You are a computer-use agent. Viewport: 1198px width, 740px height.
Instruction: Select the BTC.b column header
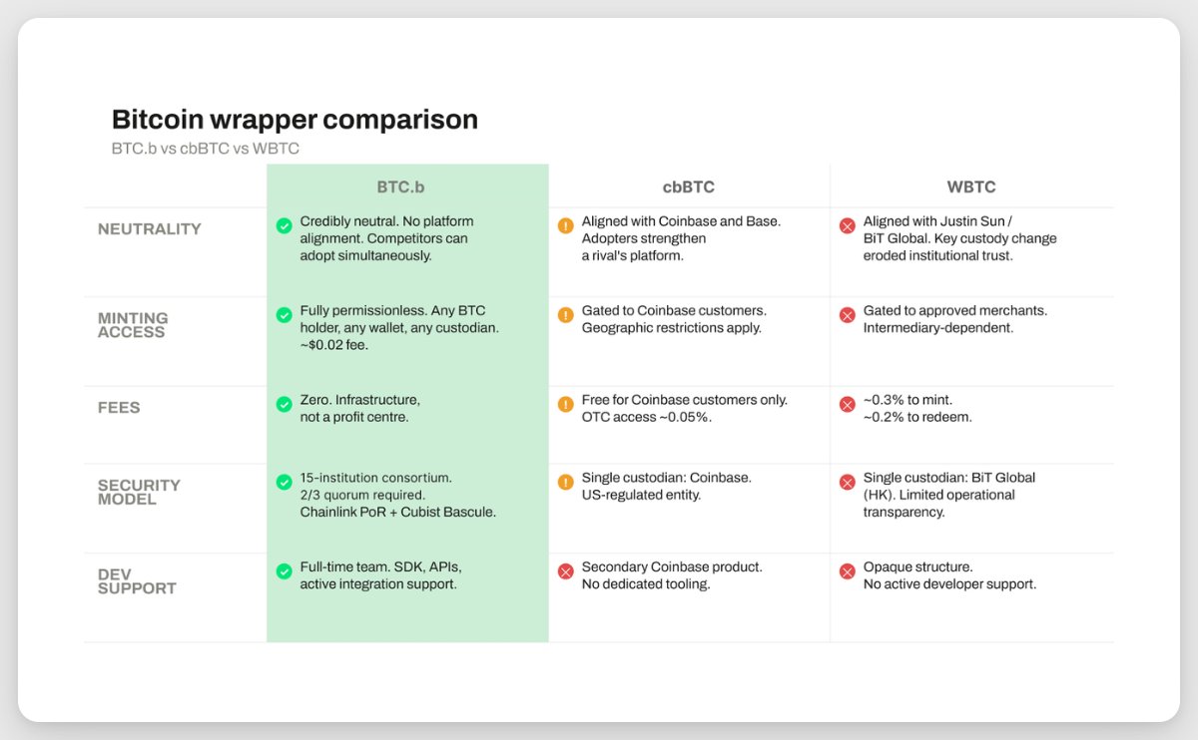click(407, 186)
